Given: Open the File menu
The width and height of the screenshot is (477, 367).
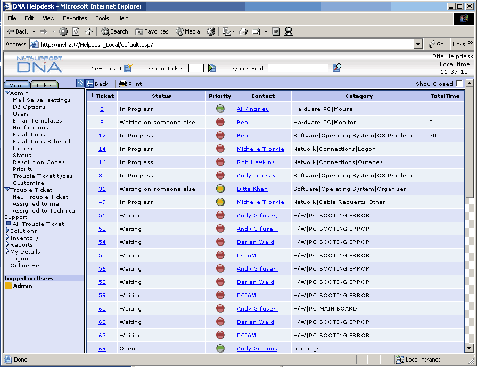Looking at the screenshot, I should (x=12, y=18).
